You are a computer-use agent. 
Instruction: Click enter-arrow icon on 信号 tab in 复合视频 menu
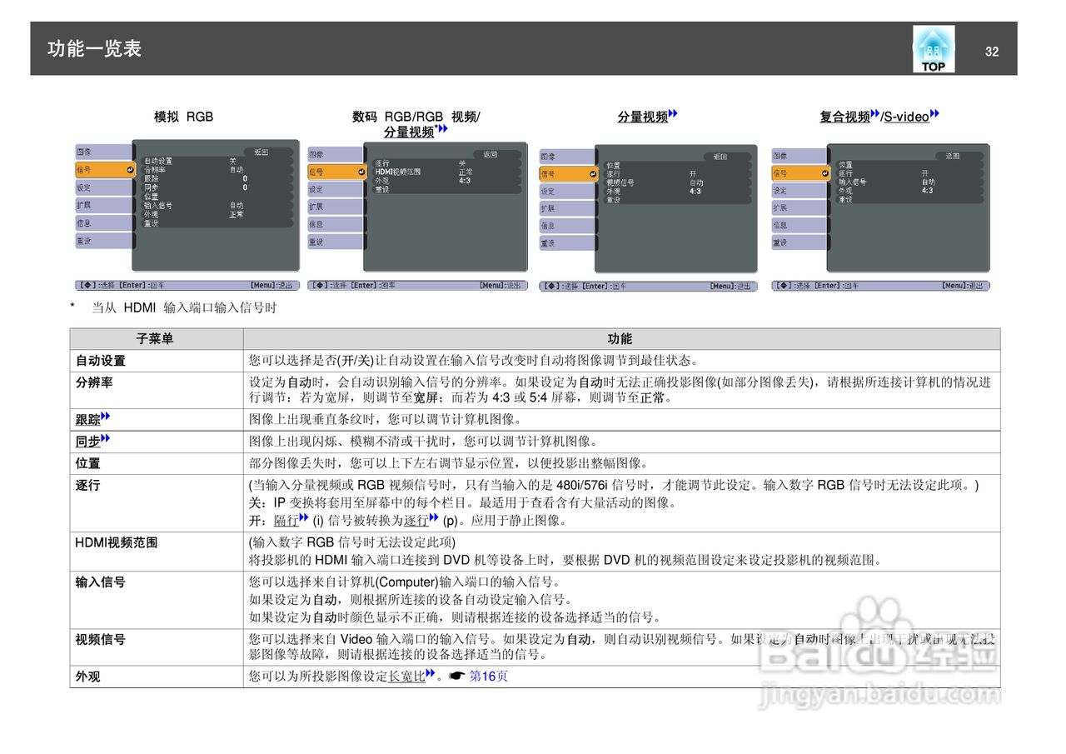(x=825, y=173)
